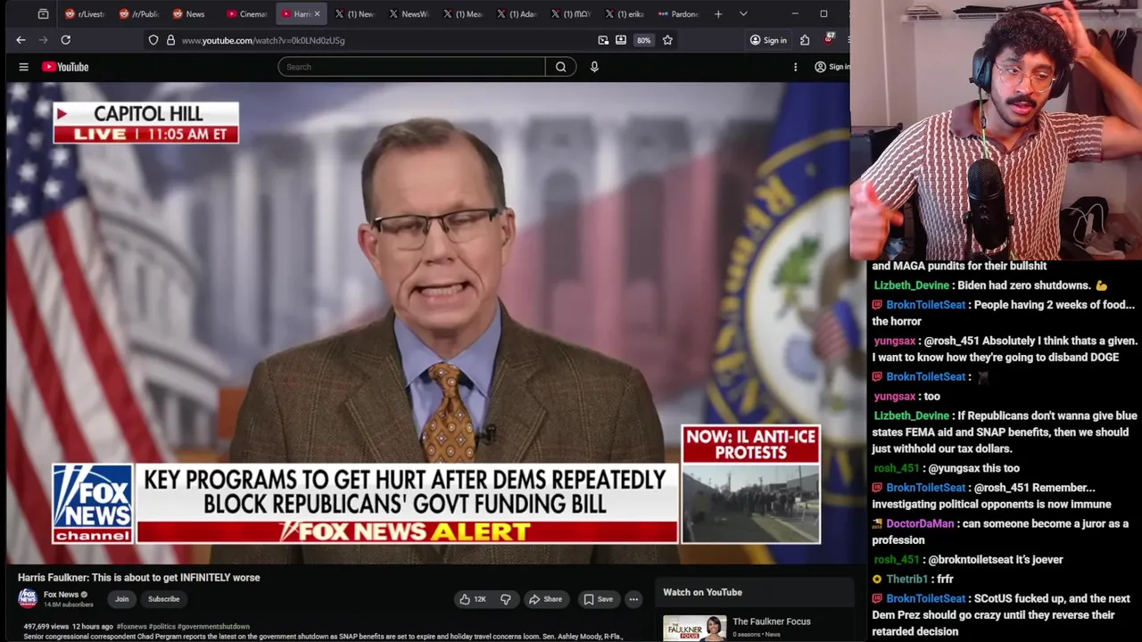The height and width of the screenshot is (642, 1142).
Task: Open the #foxnews hashtag link
Action: click(x=130, y=627)
